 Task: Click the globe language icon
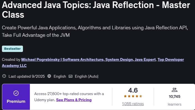point(49,76)
